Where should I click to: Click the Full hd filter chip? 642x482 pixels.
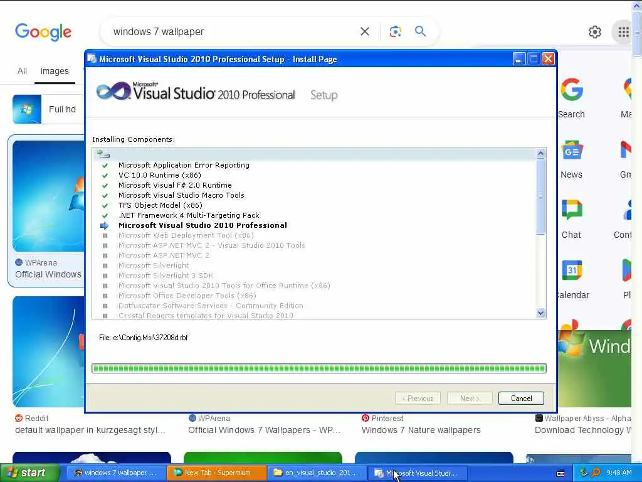(x=48, y=109)
